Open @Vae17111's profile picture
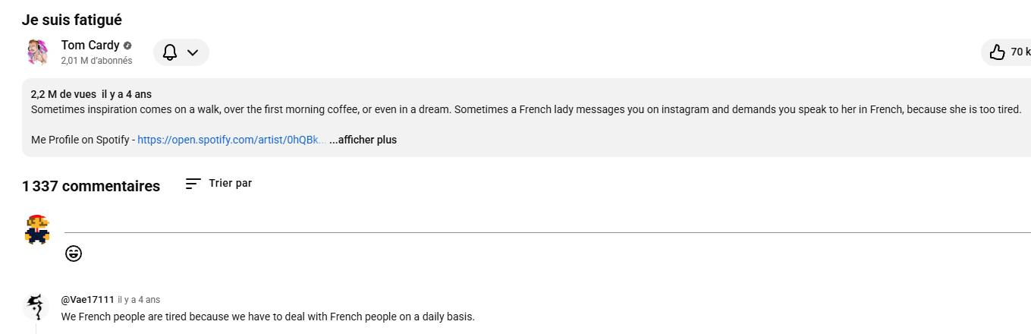This screenshot has width=1031, height=334. tap(36, 307)
